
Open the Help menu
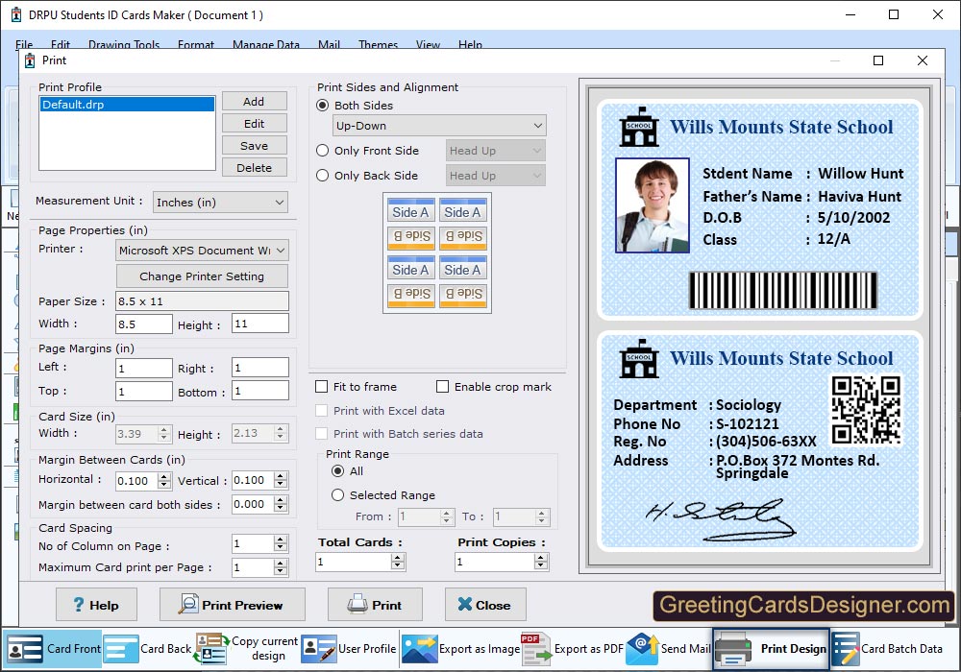tap(470, 45)
